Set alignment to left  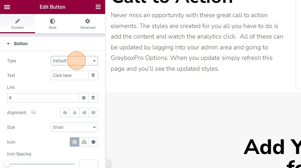[x=65, y=112]
